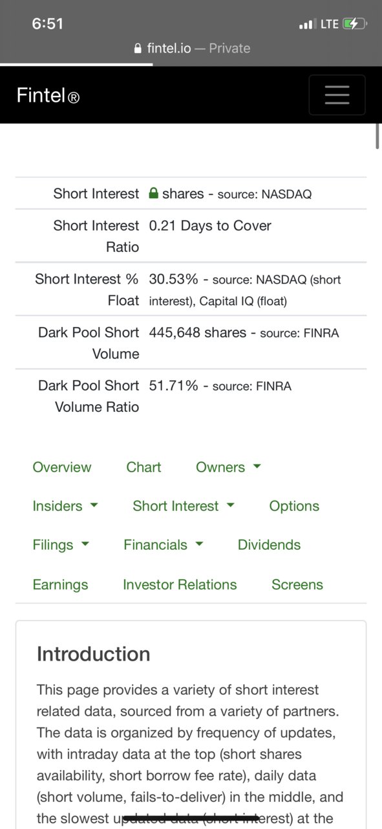Expand the Insiders dropdown menu

click(x=65, y=506)
